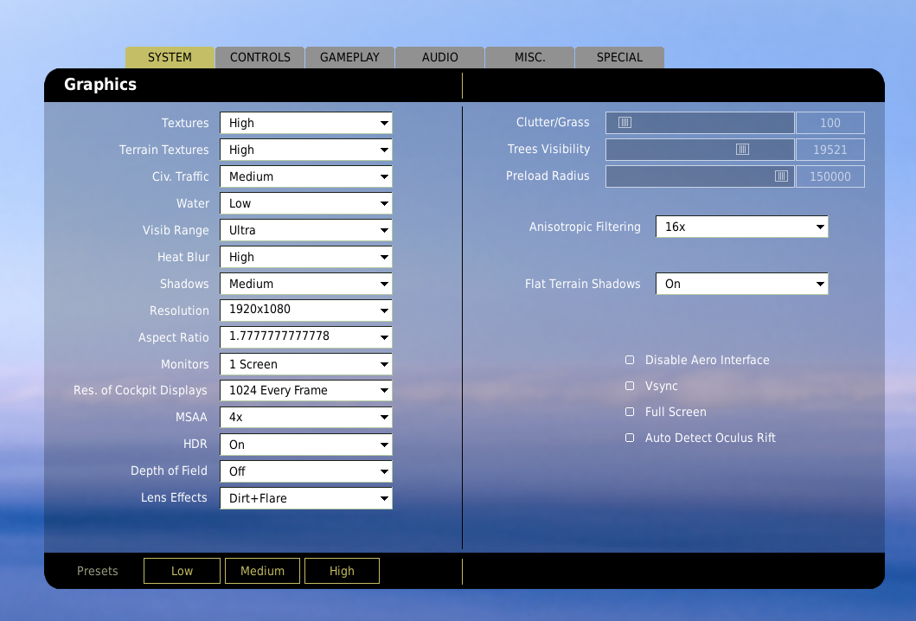This screenshot has height=621, width=916.
Task: Select the High preset button
Action: 342,571
